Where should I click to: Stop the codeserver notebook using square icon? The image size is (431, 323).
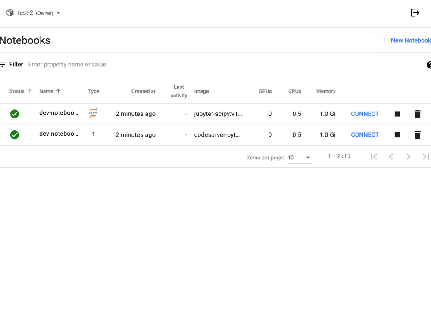(x=397, y=134)
